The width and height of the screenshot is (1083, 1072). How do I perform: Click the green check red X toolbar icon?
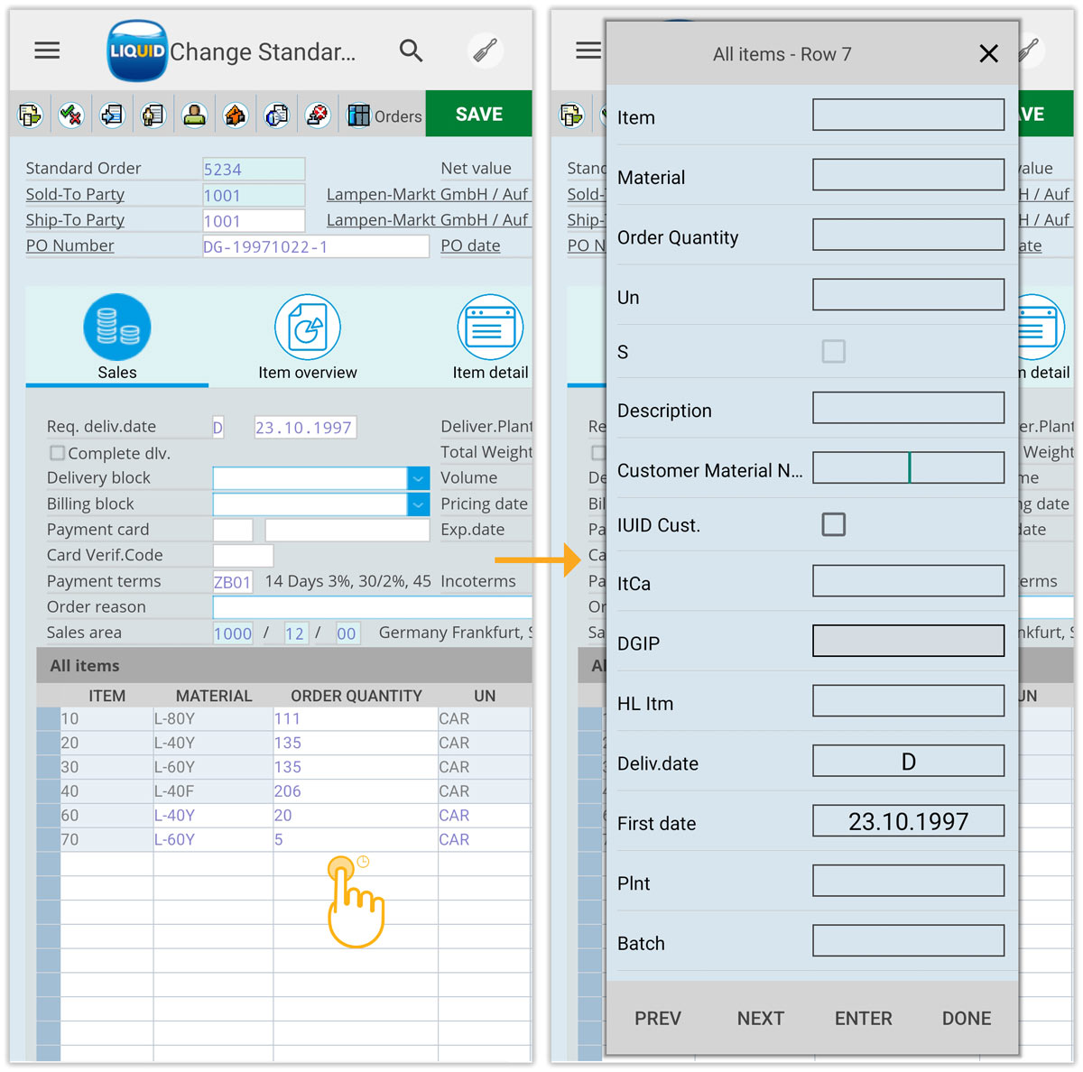click(x=70, y=115)
